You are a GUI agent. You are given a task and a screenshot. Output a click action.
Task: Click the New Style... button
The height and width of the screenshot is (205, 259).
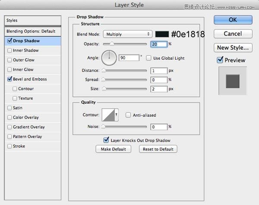pos(233,48)
